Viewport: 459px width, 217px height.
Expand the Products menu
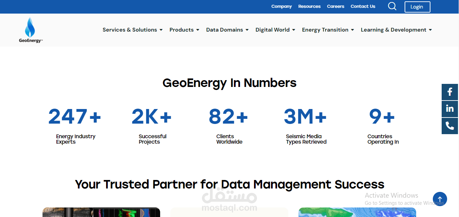point(184,30)
